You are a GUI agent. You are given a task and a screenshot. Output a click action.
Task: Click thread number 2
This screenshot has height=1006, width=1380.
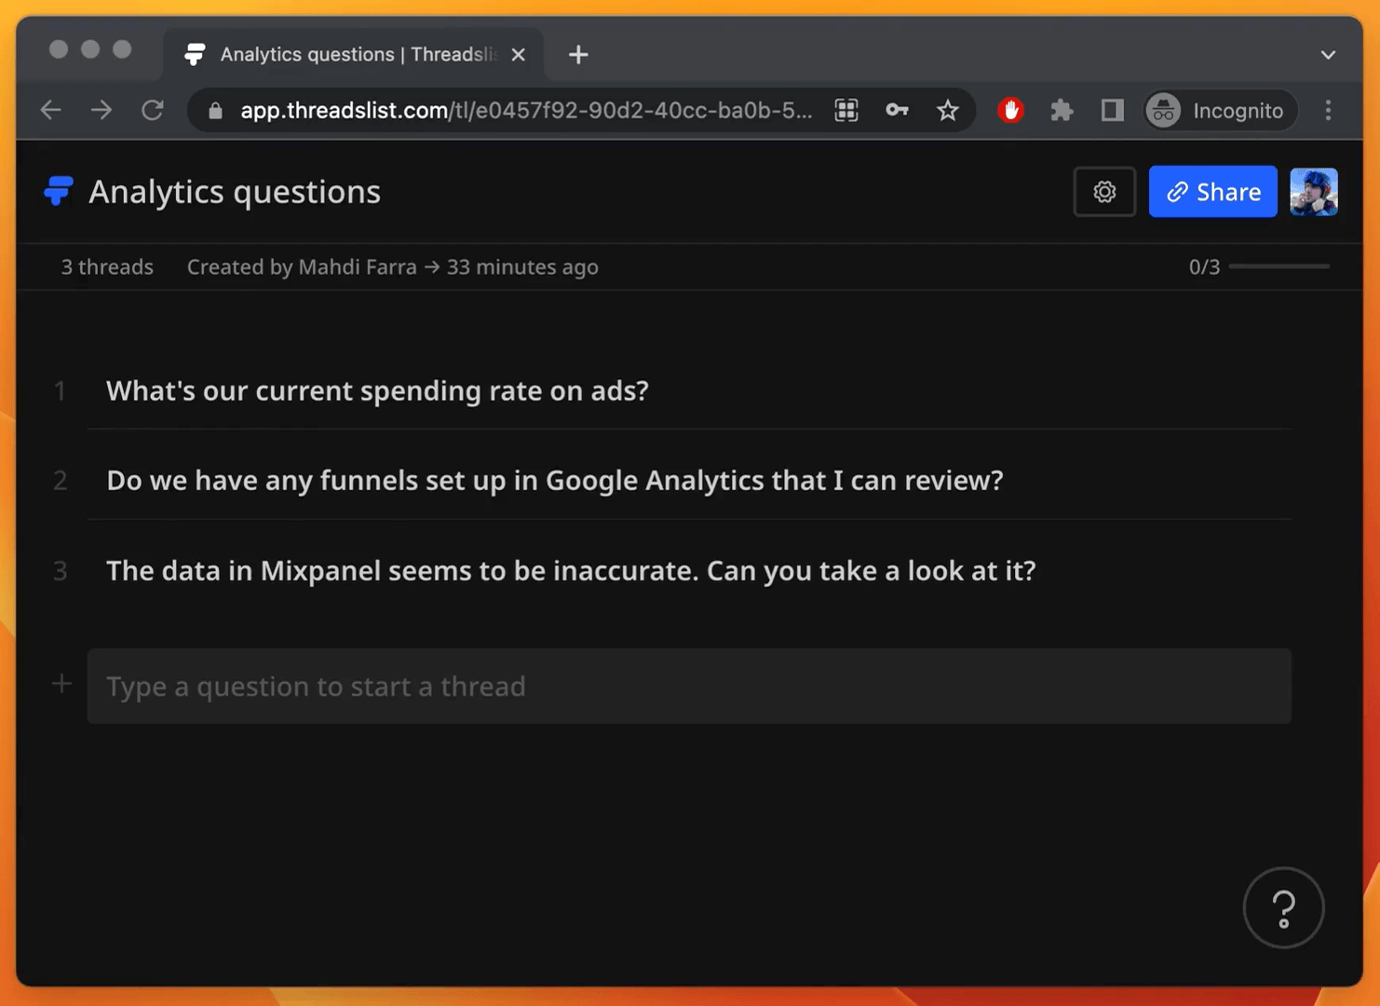[x=61, y=481]
